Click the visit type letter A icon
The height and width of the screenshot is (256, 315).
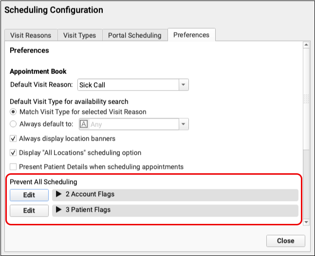84,125
